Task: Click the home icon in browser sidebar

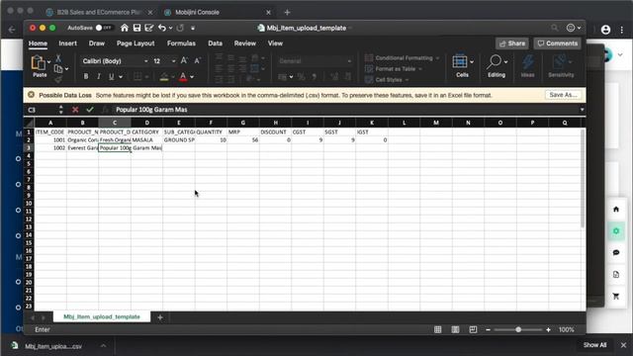Action: (616, 209)
